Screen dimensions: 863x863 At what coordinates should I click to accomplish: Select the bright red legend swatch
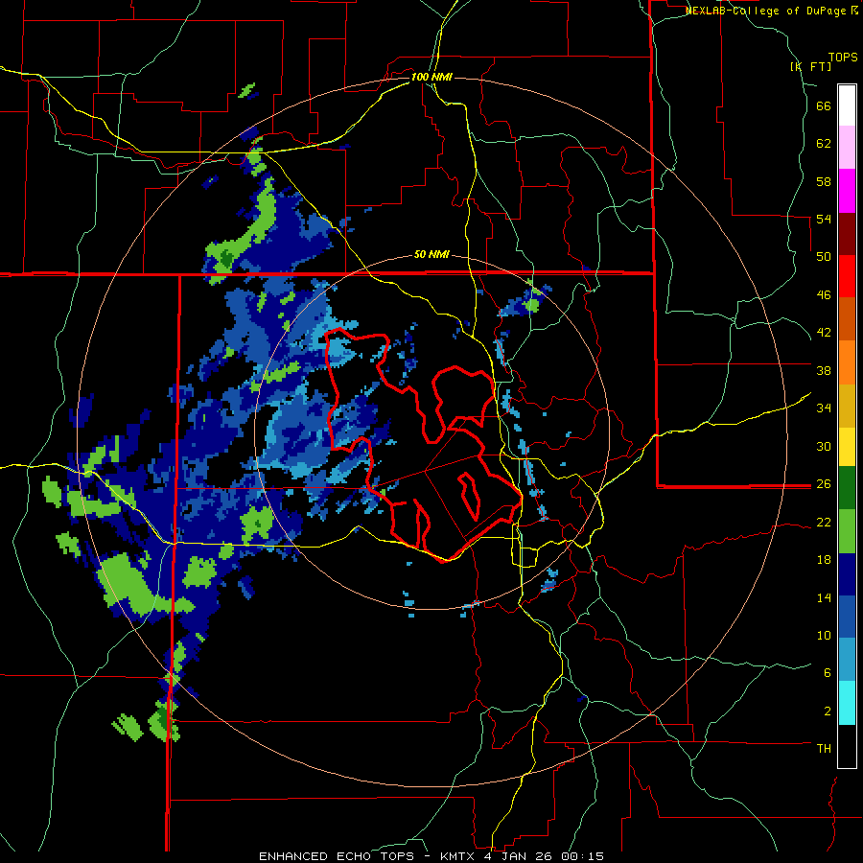tap(847, 276)
